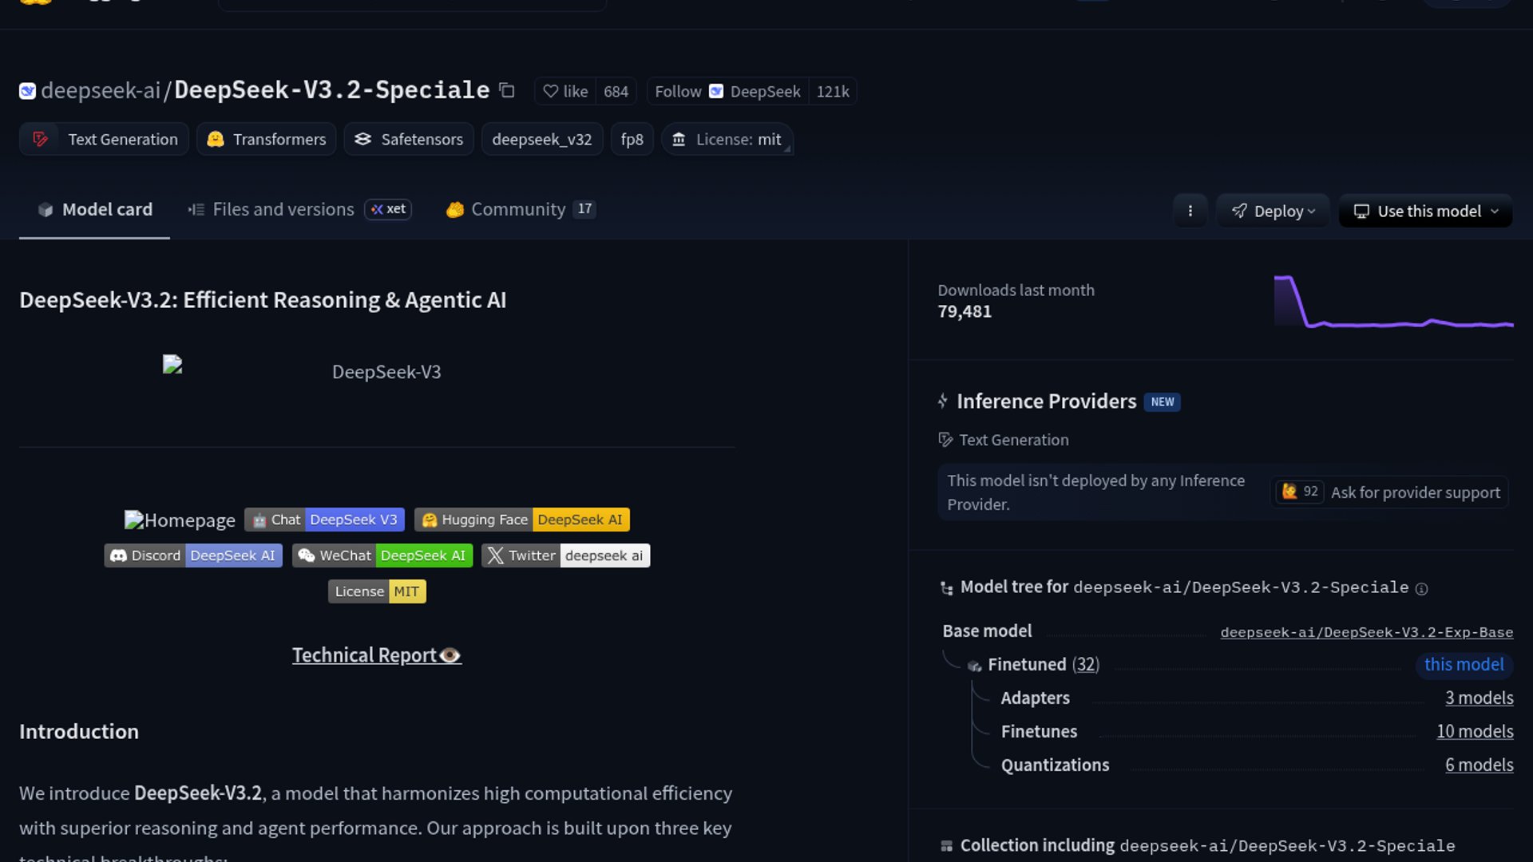Copy model name with the copy icon
The width and height of the screenshot is (1533, 862).
507,91
